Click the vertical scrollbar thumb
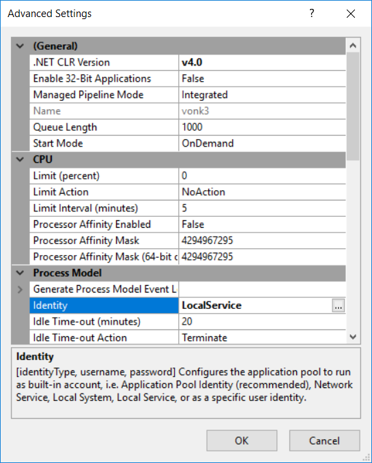Screen dimensions: 372x463 coord(353,106)
